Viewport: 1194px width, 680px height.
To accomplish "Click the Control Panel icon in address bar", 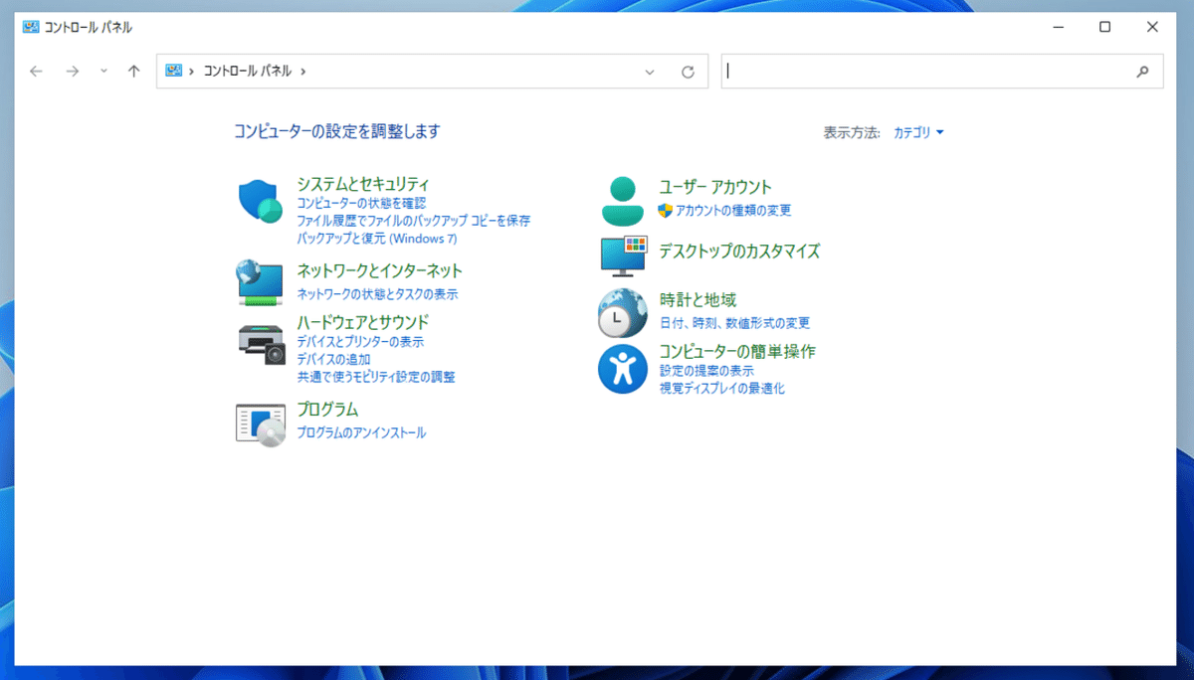I will (x=174, y=71).
